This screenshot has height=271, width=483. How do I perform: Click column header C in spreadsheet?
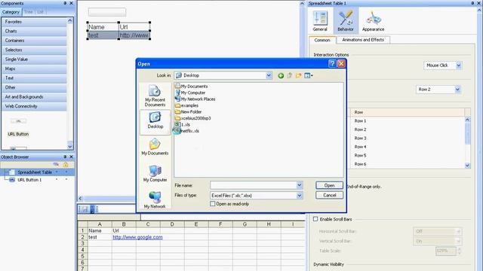(148, 224)
